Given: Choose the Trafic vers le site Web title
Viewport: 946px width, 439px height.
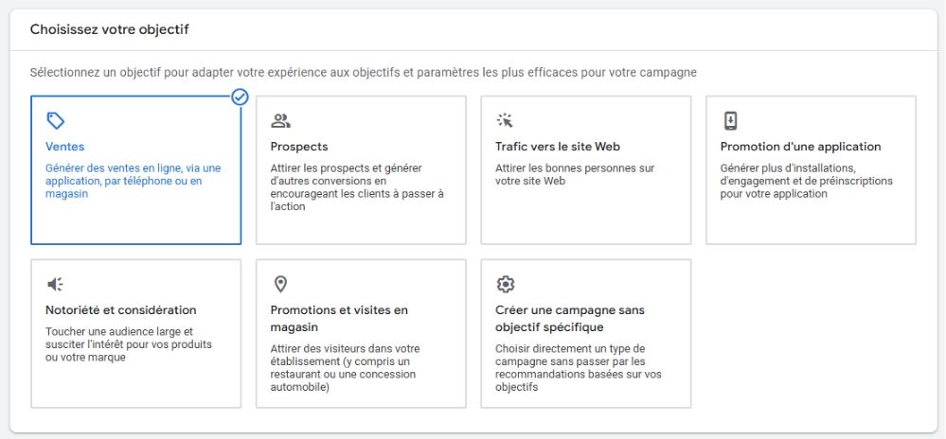Looking at the screenshot, I should (x=558, y=147).
